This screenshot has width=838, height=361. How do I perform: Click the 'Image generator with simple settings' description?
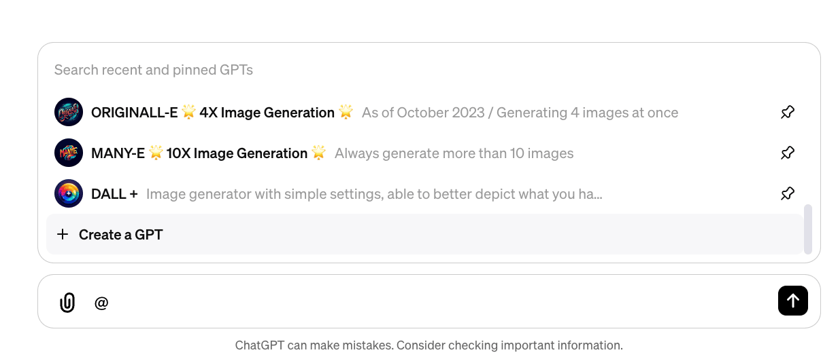tap(374, 194)
